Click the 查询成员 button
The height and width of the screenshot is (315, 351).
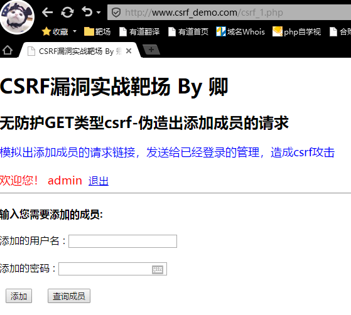point(69,296)
